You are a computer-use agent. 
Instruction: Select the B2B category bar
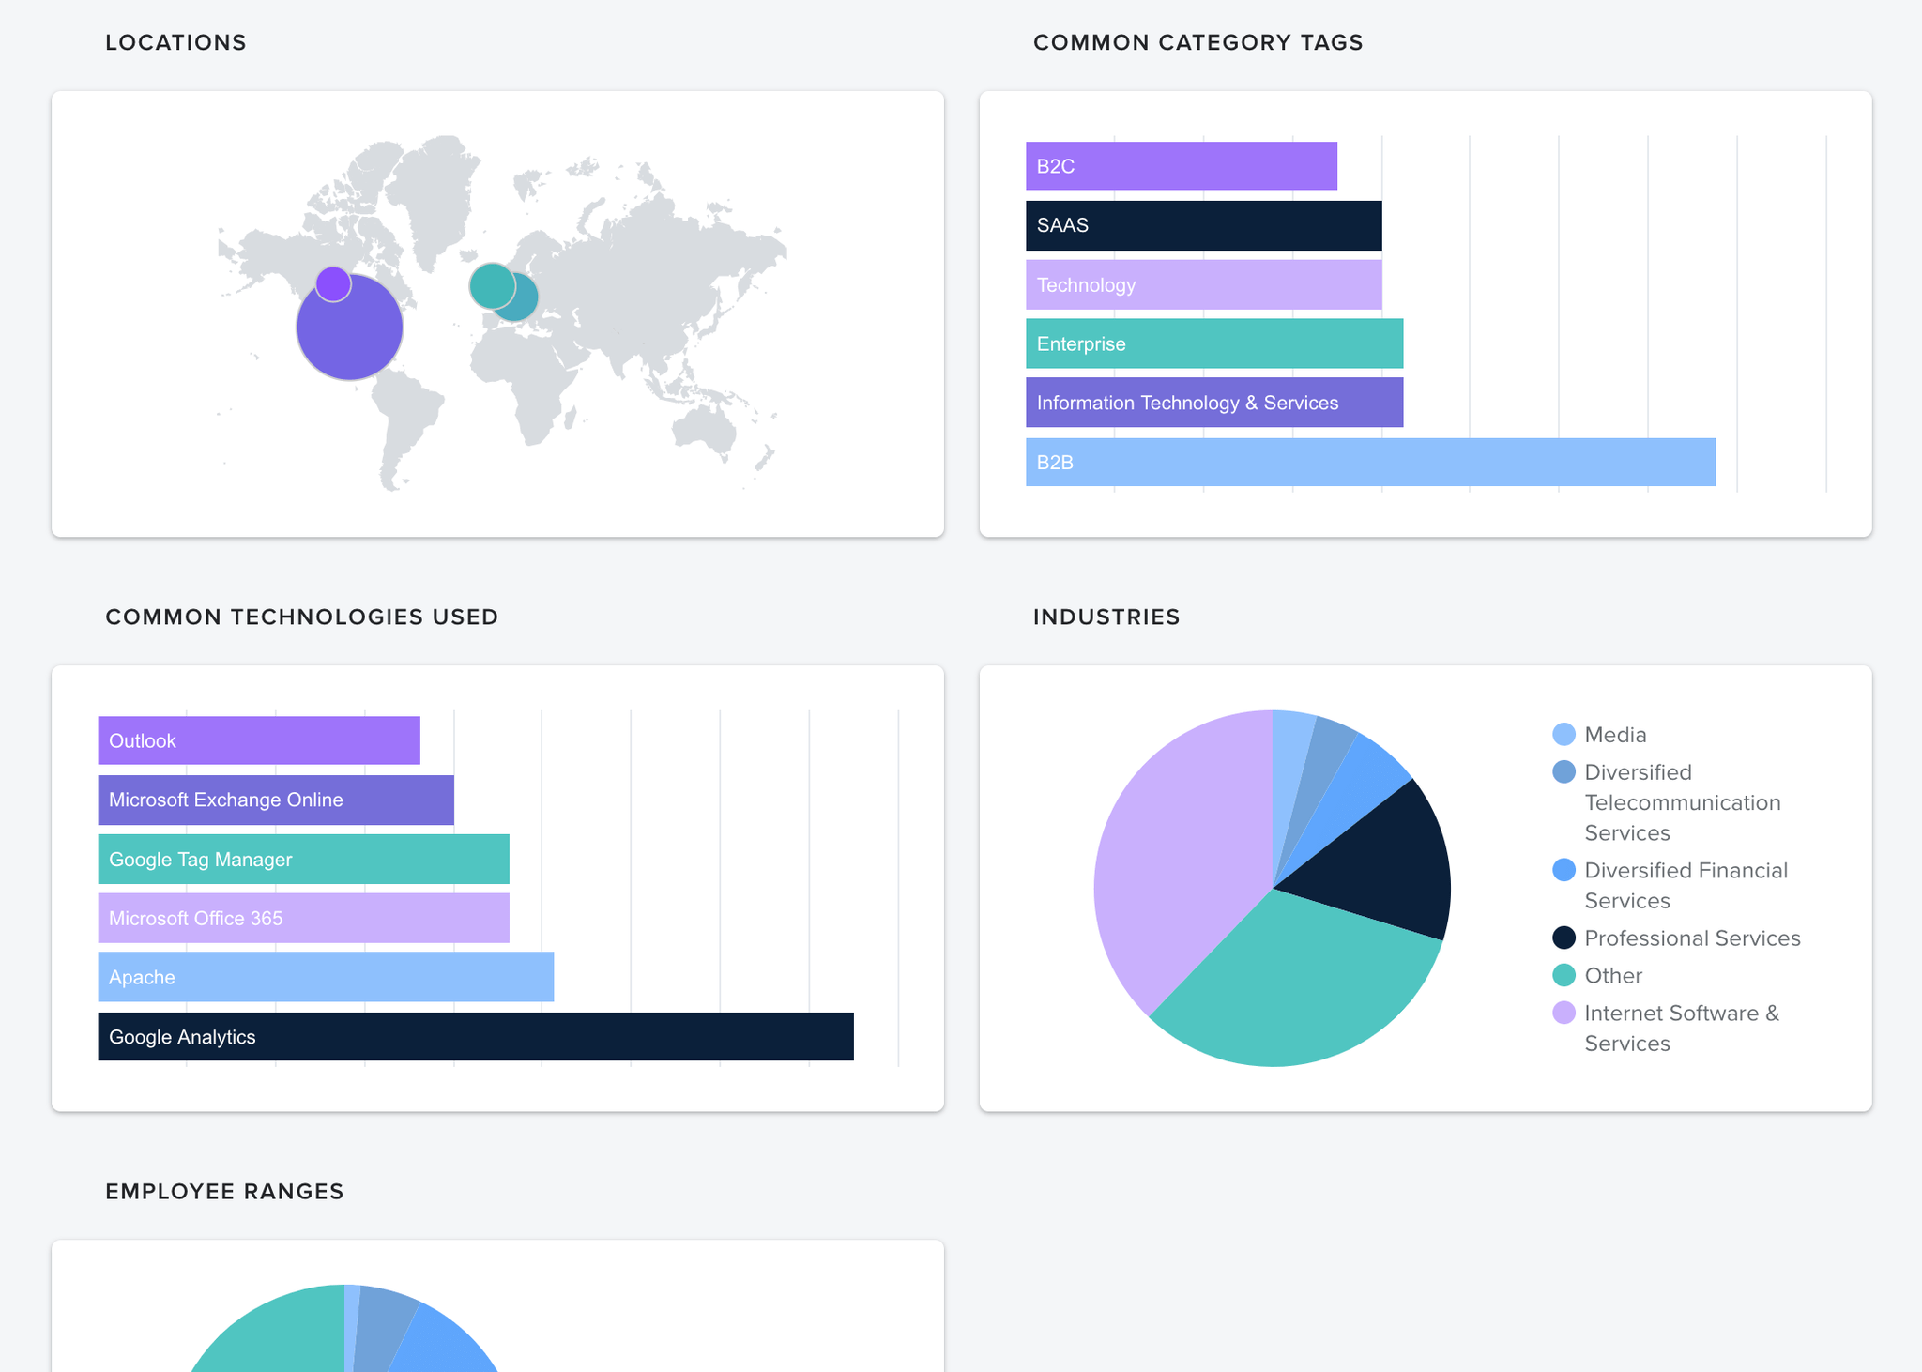click(1370, 462)
